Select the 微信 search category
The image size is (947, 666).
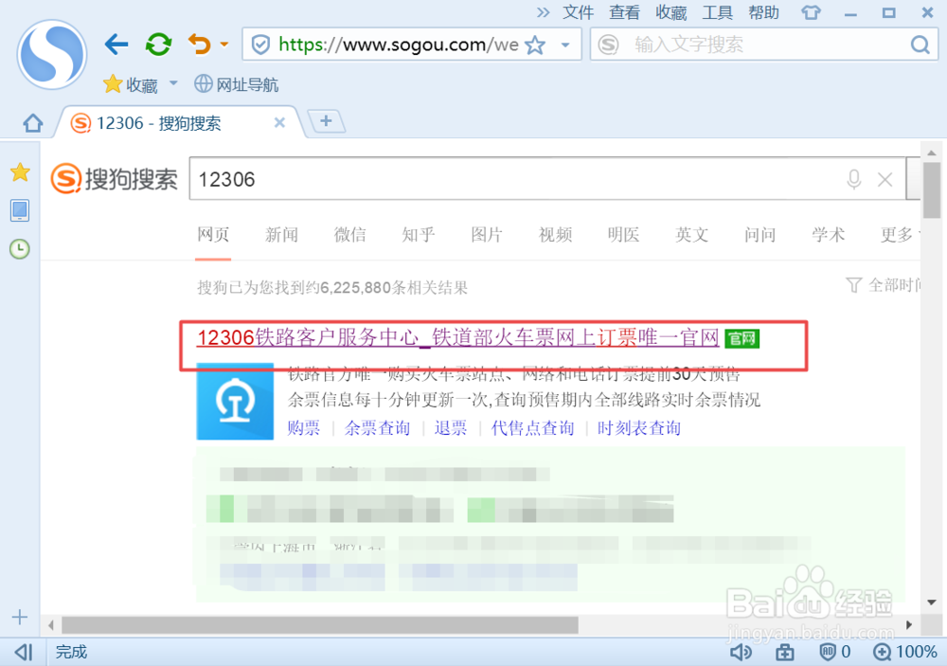(x=349, y=235)
